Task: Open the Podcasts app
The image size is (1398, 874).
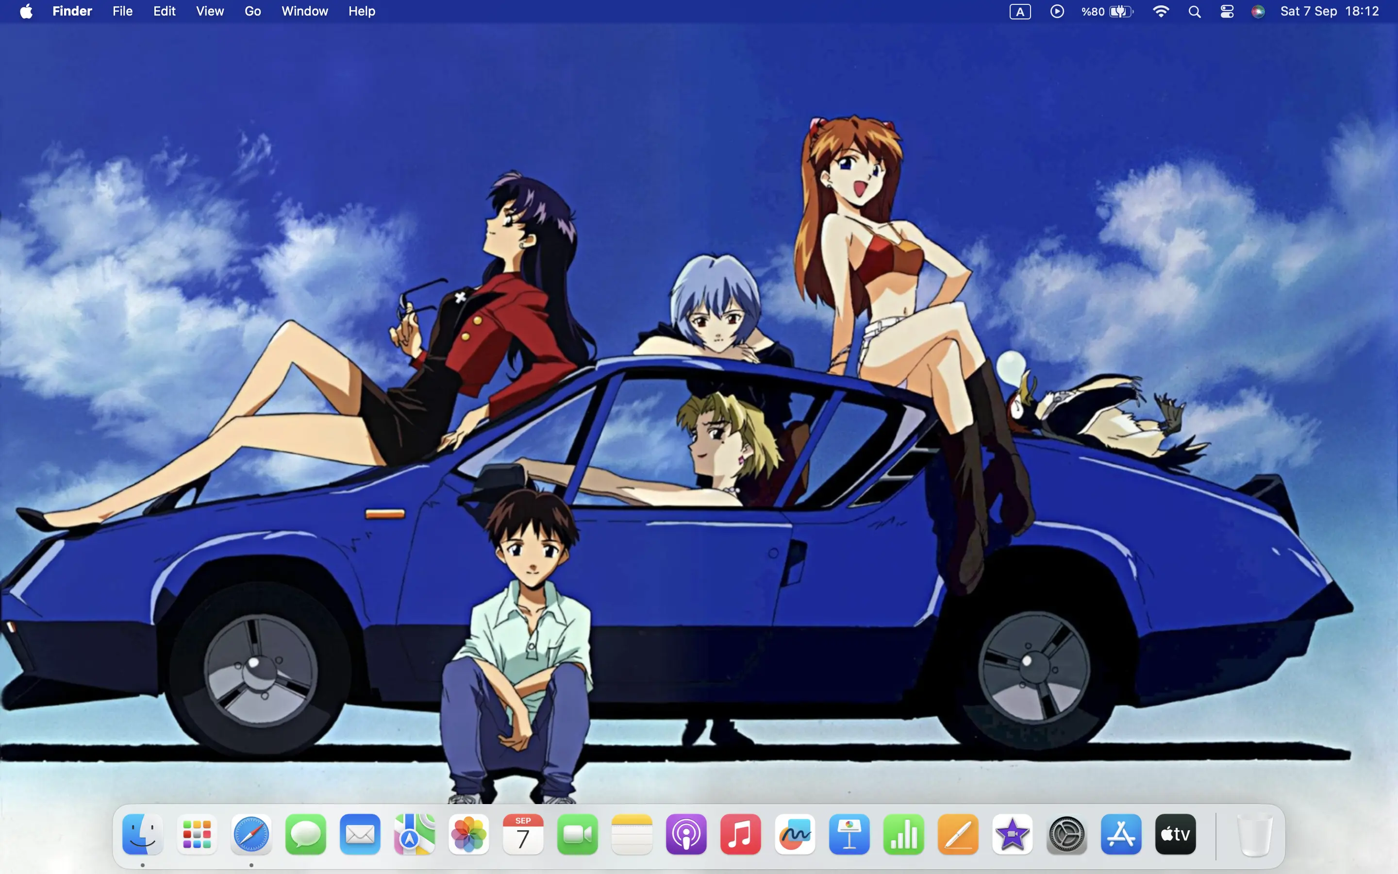Action: coord(686,834)
